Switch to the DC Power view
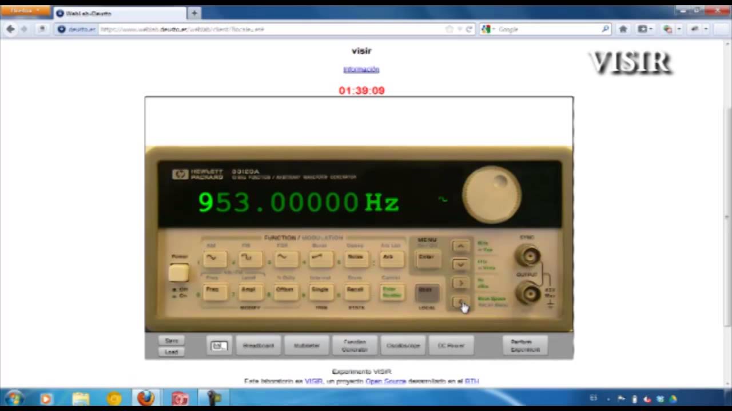This screenshot has height=411, width=732. coord(451,346)
